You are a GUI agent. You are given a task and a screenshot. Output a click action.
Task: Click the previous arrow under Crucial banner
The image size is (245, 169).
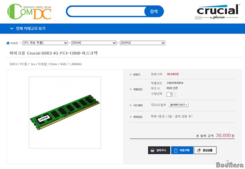coord(196,18)
